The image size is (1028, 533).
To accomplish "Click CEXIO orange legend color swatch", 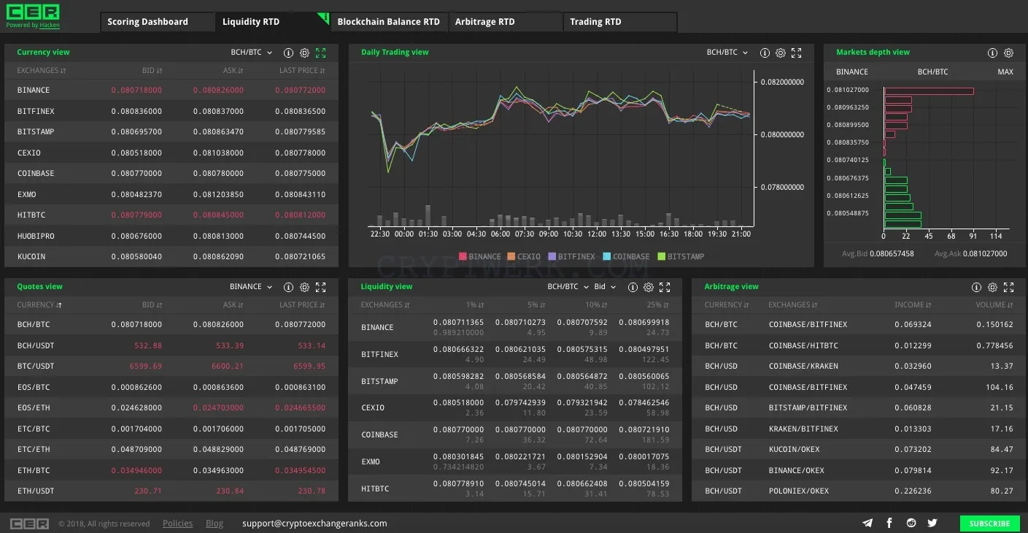I will click(x=511, y=256).
